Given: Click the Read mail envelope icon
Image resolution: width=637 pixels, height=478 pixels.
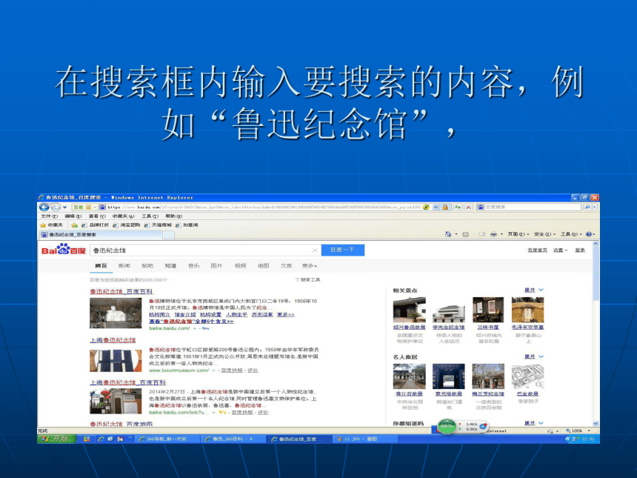Looking at the screenshot, I should coord(481,234).
